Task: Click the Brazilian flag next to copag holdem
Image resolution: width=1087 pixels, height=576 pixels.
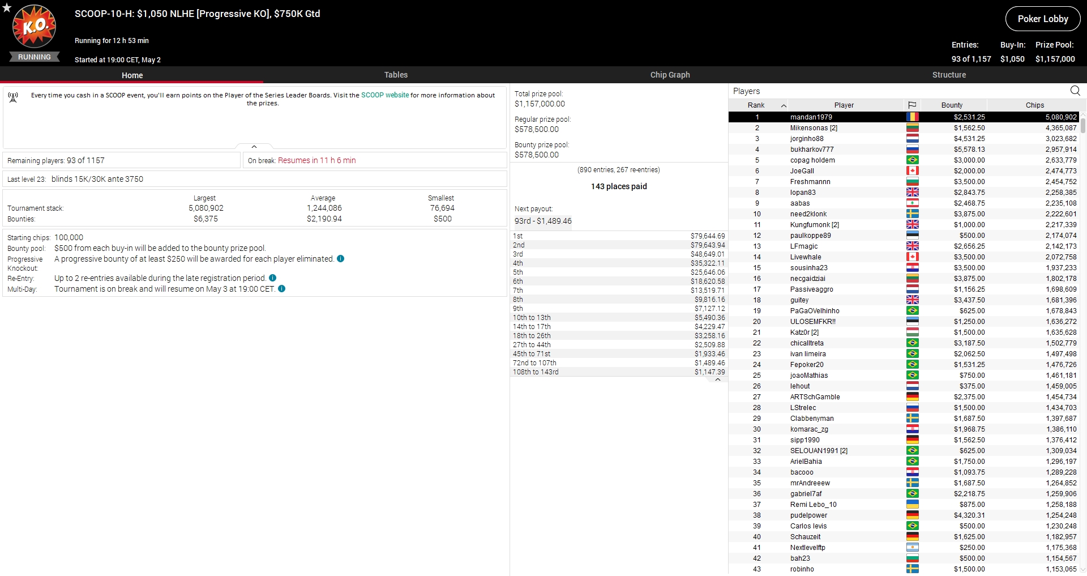Action: [912, 160]
